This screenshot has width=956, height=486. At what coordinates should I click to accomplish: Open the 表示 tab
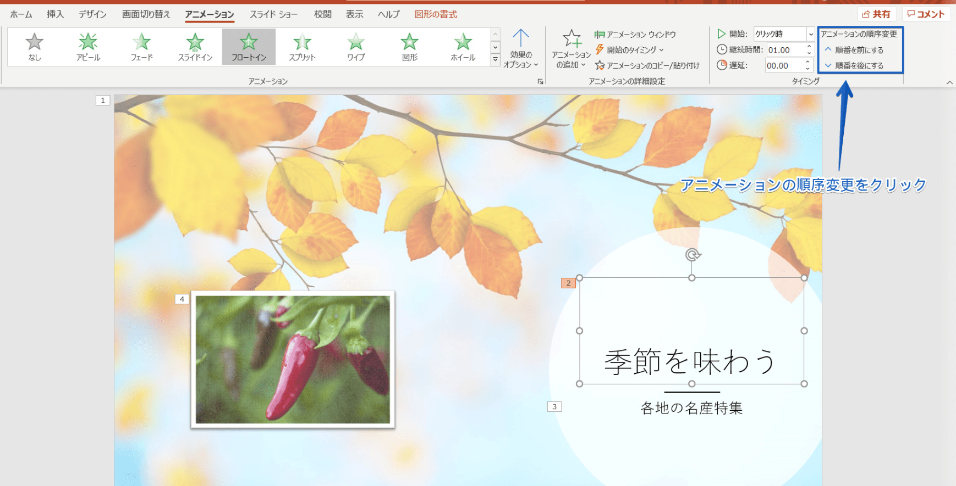click(355, 14)
